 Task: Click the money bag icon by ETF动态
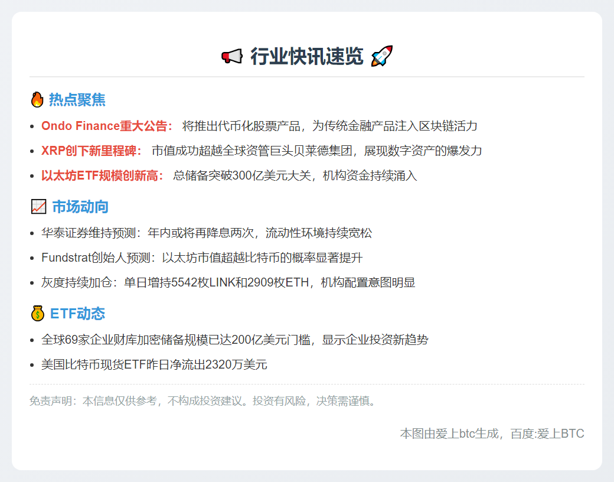[37, 313]
